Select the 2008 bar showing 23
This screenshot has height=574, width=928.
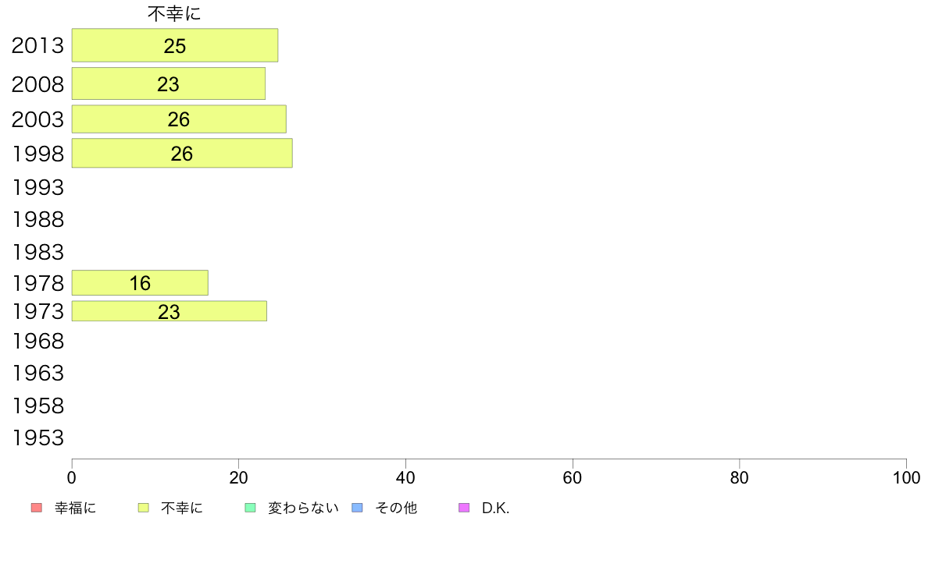click(x=168, y=83)
